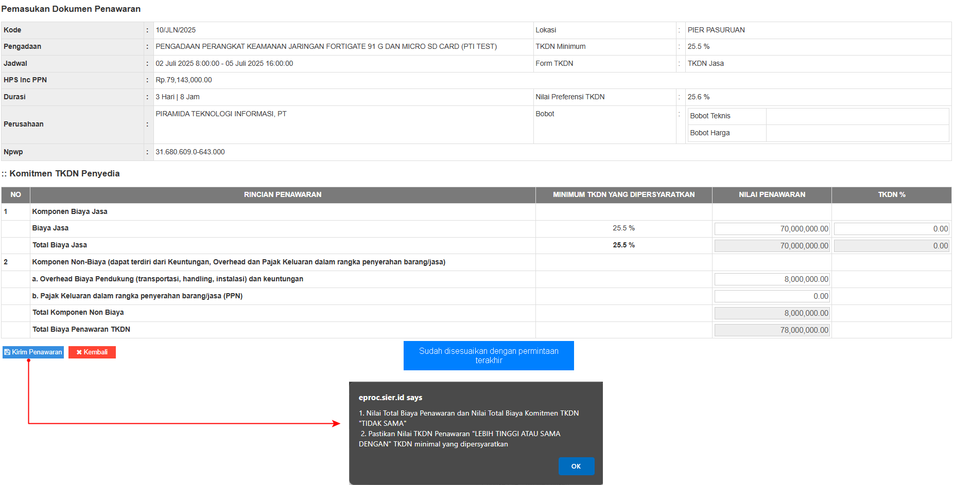Click the Biaya Jasa TKDN % input field

(891, 229)
